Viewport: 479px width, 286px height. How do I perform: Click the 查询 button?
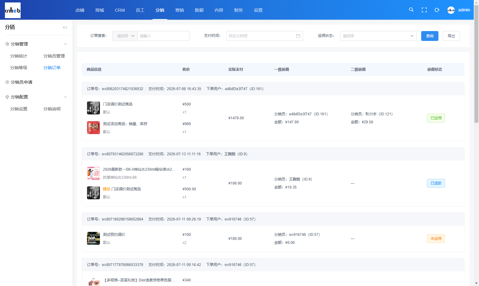[430, 36]
